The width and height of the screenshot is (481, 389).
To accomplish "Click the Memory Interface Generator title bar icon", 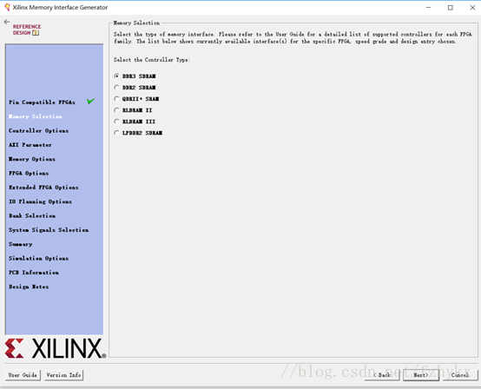I will point(7,7).
